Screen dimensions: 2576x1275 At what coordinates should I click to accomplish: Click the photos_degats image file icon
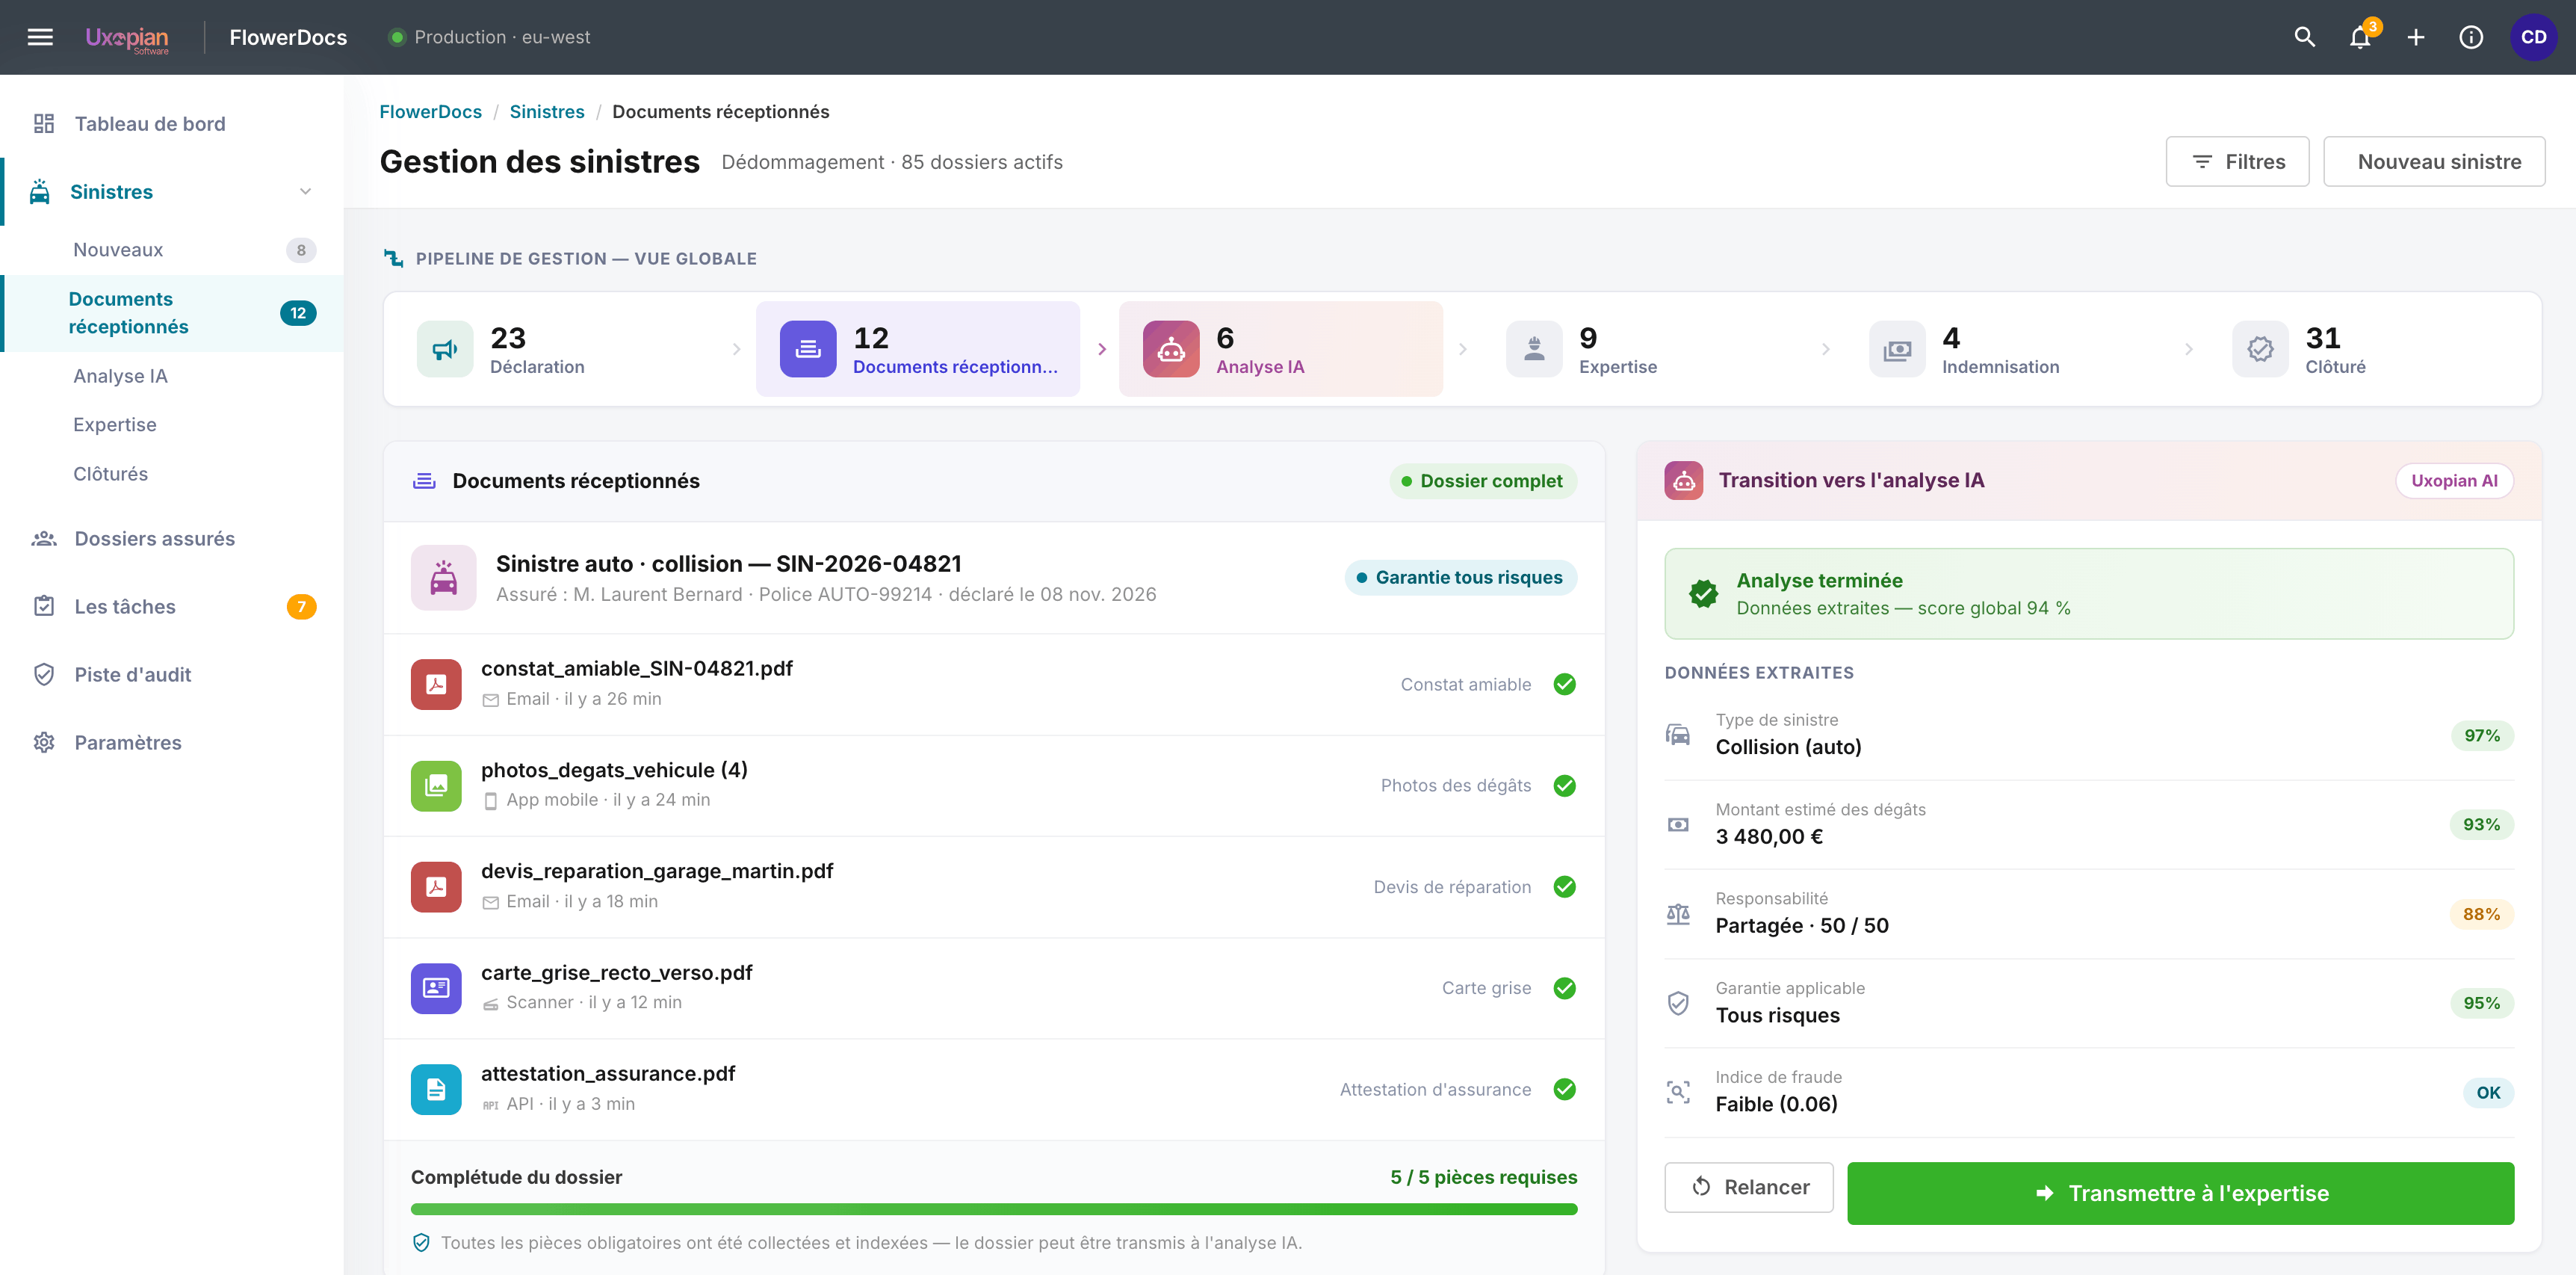point(436,786)
